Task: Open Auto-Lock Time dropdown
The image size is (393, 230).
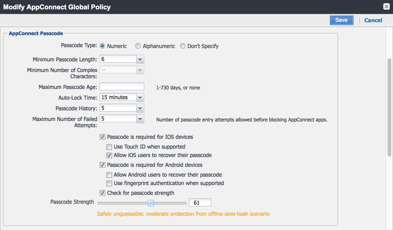Action: pyautogui.click(x=140, y=97)
